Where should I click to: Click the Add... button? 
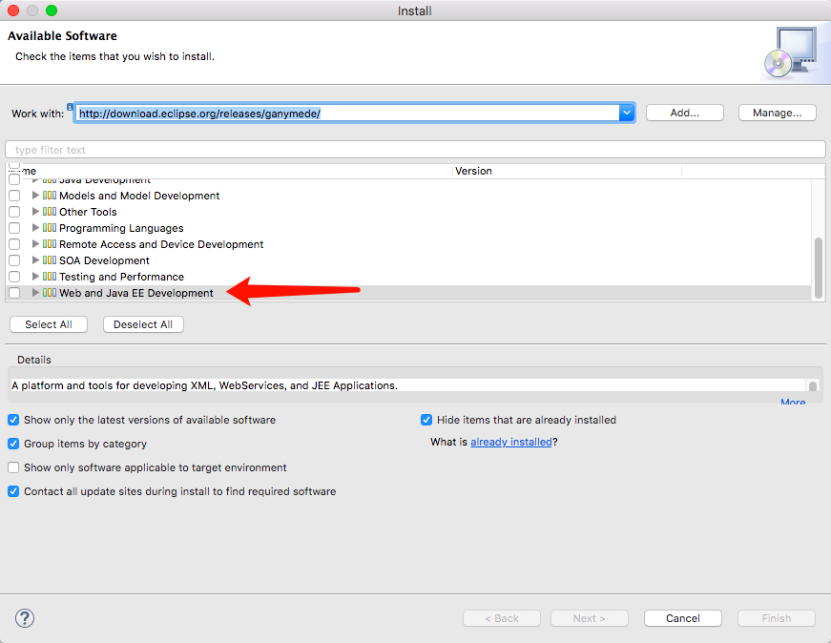click(x=685, y=113)
